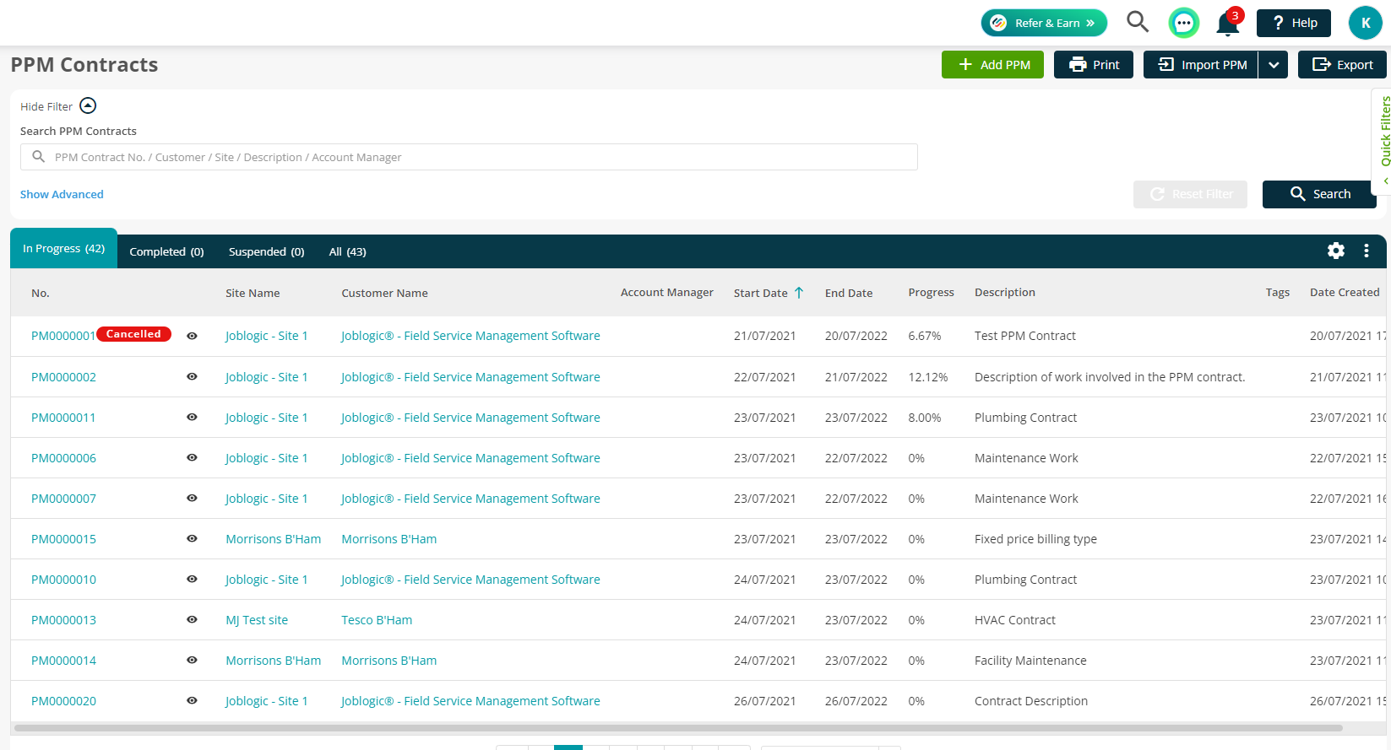Print the PPM contracts list
This screenshot has width=1391, height=750.
(1094, 65)
